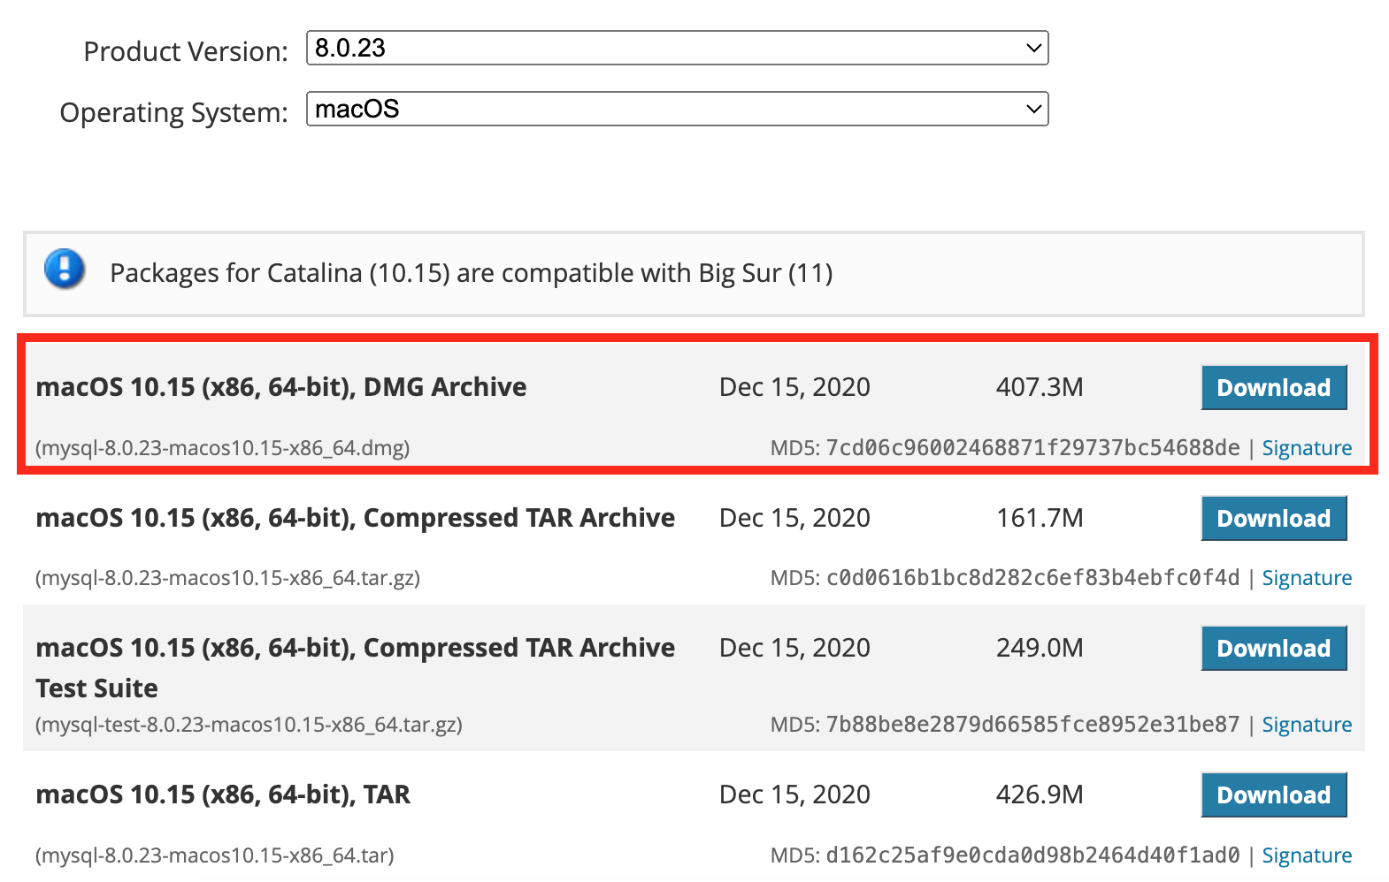
Task: Click the 249.0M file size
Action: [1040, 648]
